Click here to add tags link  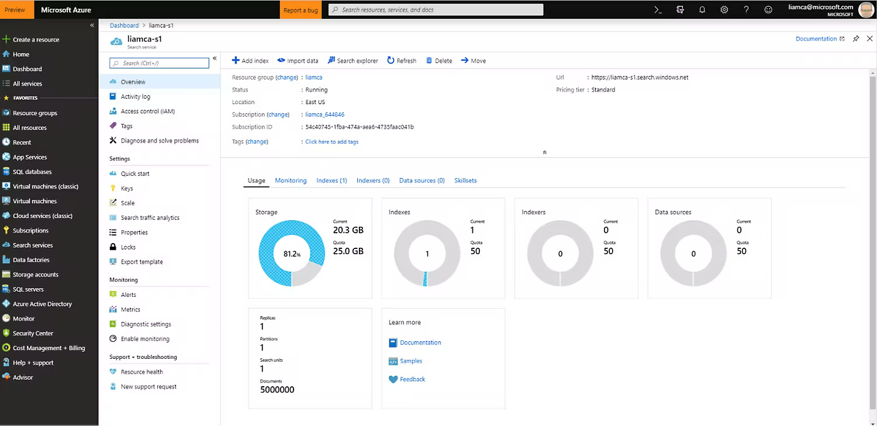pos(332,141)
